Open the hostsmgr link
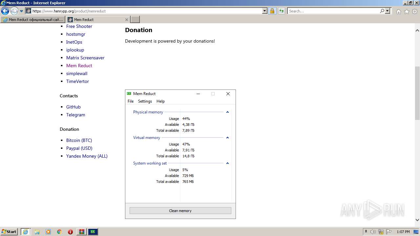The height and width of the screenshot is (236, 420). point(76,34)
